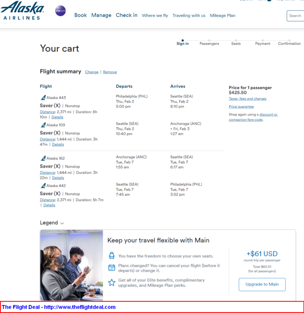Click the Alaska 109 tail icon
Viewport: 304px width, 313px height.
tap(43, 125)
